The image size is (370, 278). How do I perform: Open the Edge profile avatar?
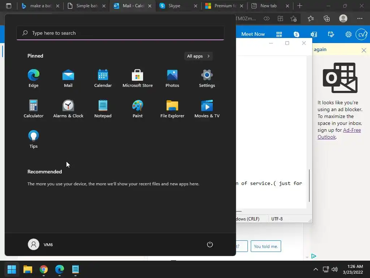point(343,18)
